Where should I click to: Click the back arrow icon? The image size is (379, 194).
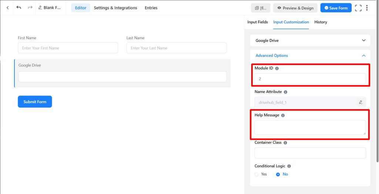pos(8,8)
